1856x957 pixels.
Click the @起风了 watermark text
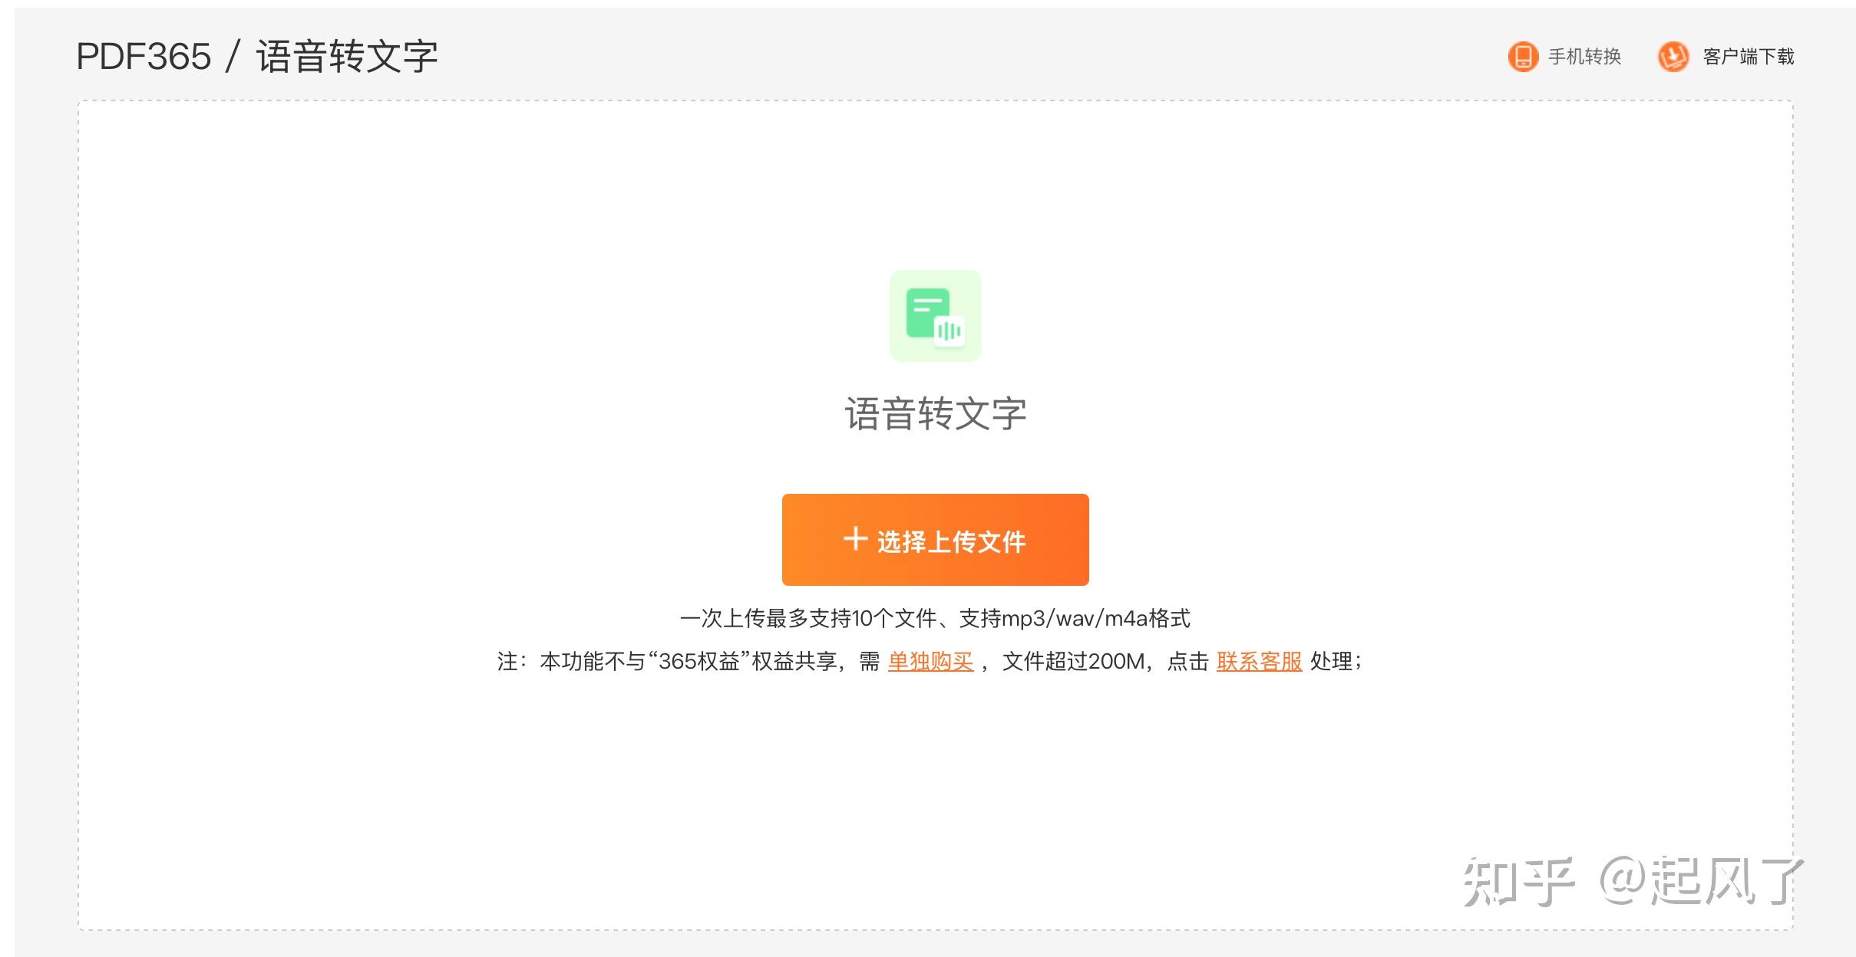pos(1701,880)
